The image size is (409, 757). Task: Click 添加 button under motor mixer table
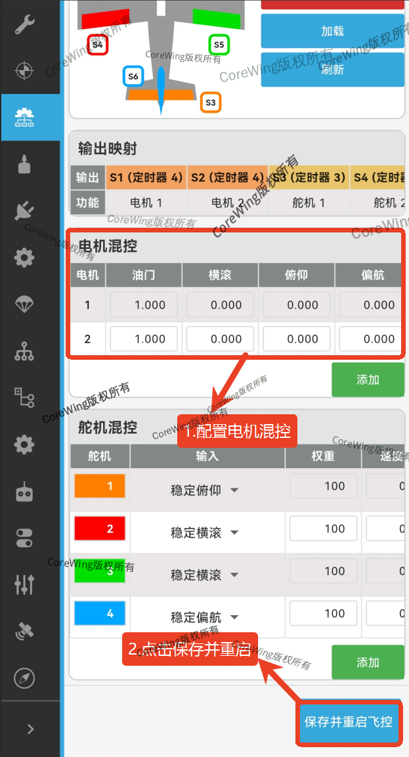coord(368,380)
